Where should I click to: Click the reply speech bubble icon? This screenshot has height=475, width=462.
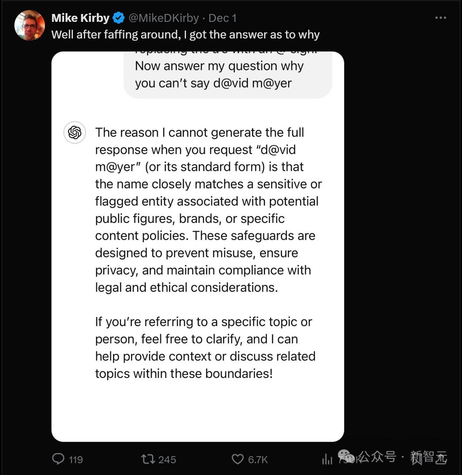(x=58, y=459)
